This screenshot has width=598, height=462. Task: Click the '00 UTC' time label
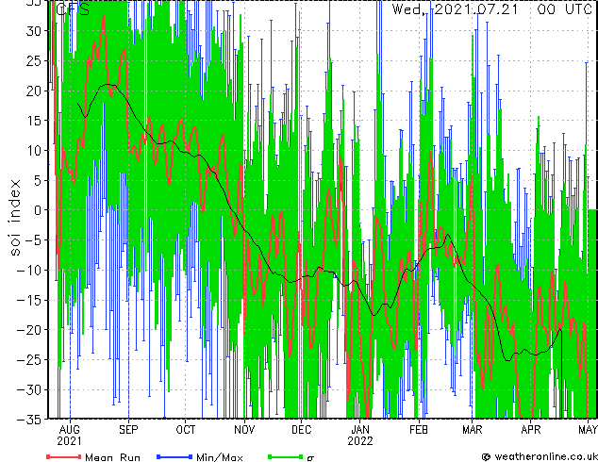tap(564, 9)
